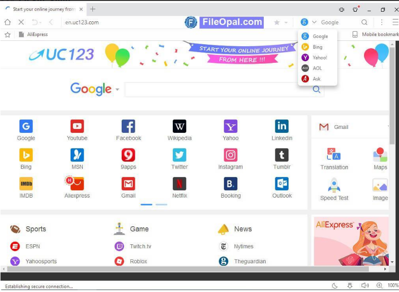Open the Linkedin shortcut

[x=282, y=130]
